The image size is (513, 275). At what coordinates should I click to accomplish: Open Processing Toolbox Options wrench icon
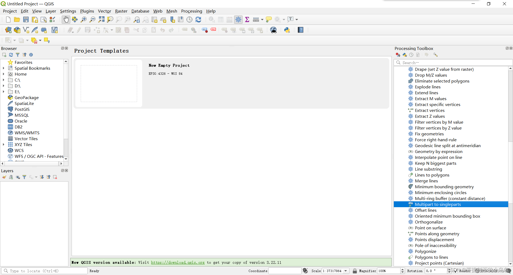[436, 55]
